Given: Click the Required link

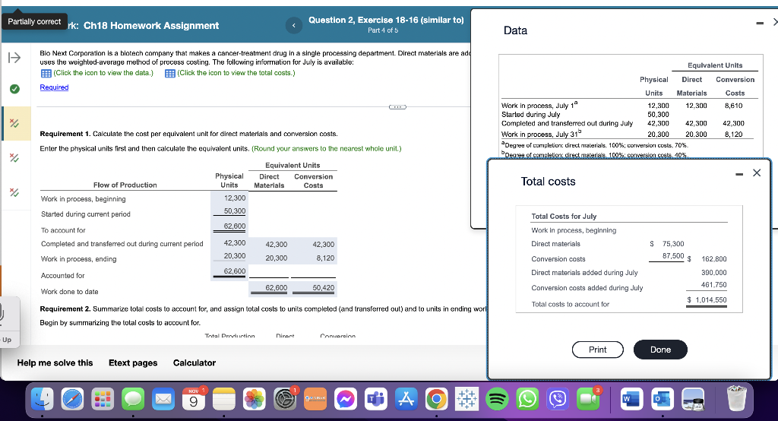Looking at the screenshot, I should pos(54,87).
